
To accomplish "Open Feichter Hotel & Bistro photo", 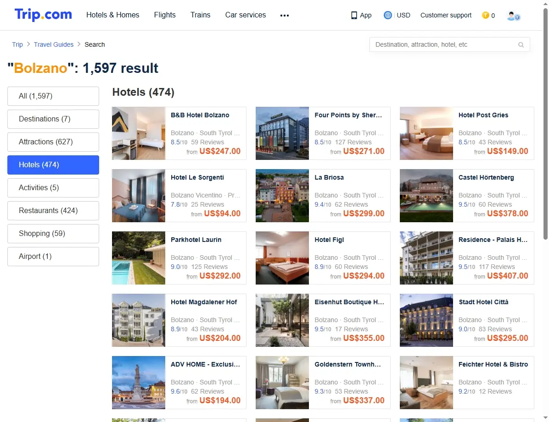I will pyautogui.click(x=426, y=383).
